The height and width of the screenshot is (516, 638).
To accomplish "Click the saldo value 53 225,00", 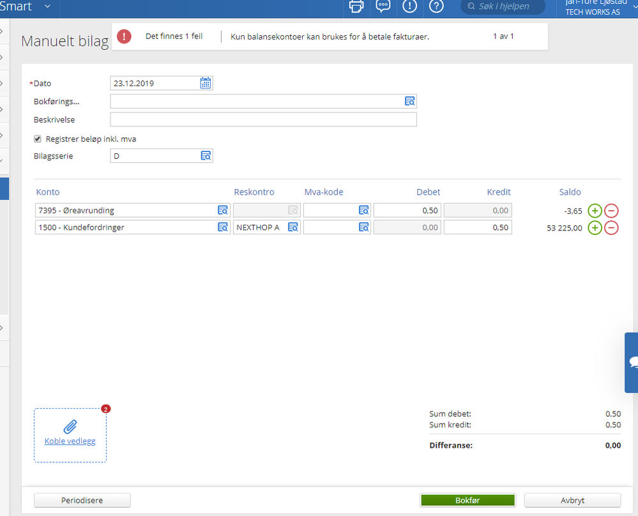I will click(x=565, y=228).
